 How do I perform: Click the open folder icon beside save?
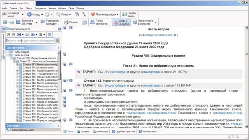(12, 22)
